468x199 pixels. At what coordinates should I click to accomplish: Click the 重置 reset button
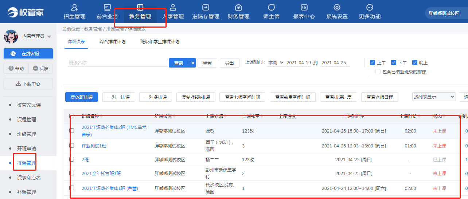[207, 63]
